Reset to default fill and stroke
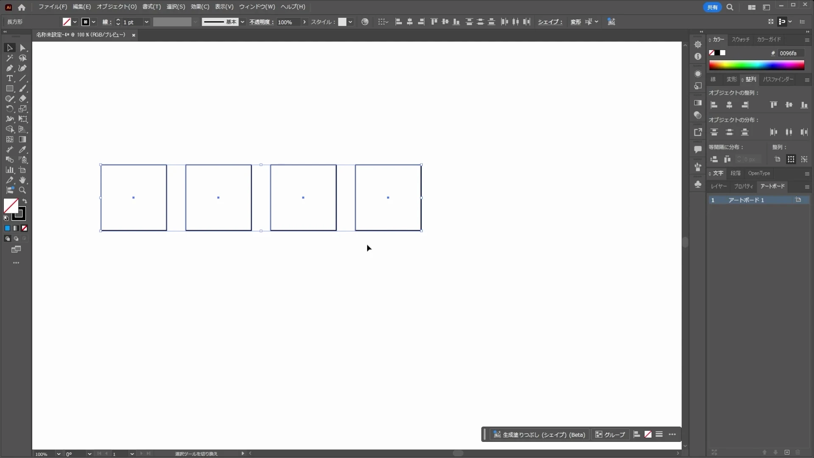Viewport: 814px width, 458px height. coord(6,218)
